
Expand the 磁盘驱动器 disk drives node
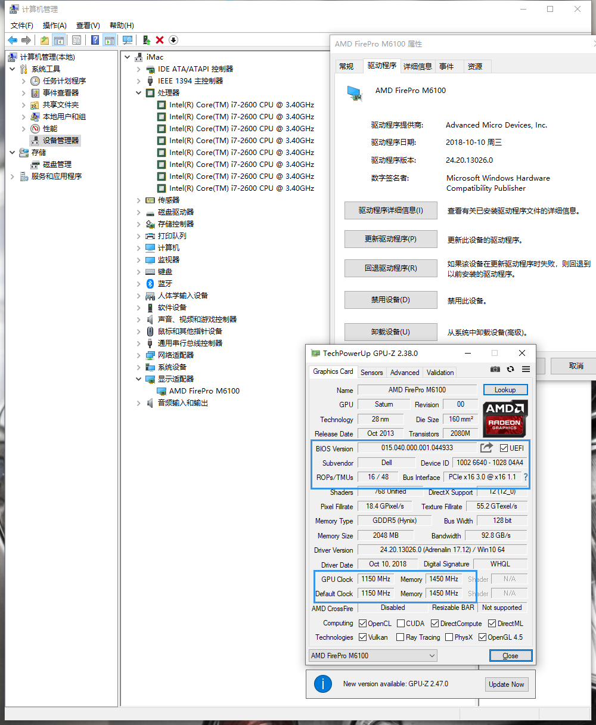coord(138,212)
